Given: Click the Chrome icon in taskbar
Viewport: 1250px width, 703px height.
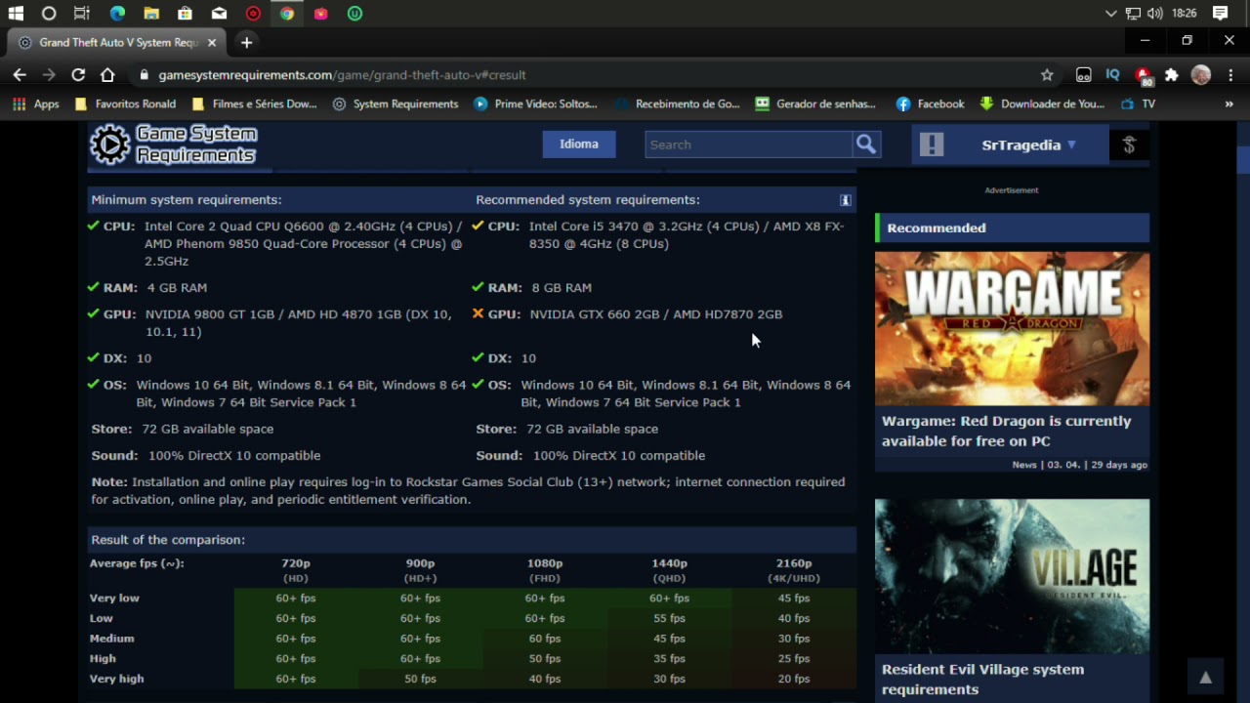Looking at the screenshot, I should [x=286, y=14].
